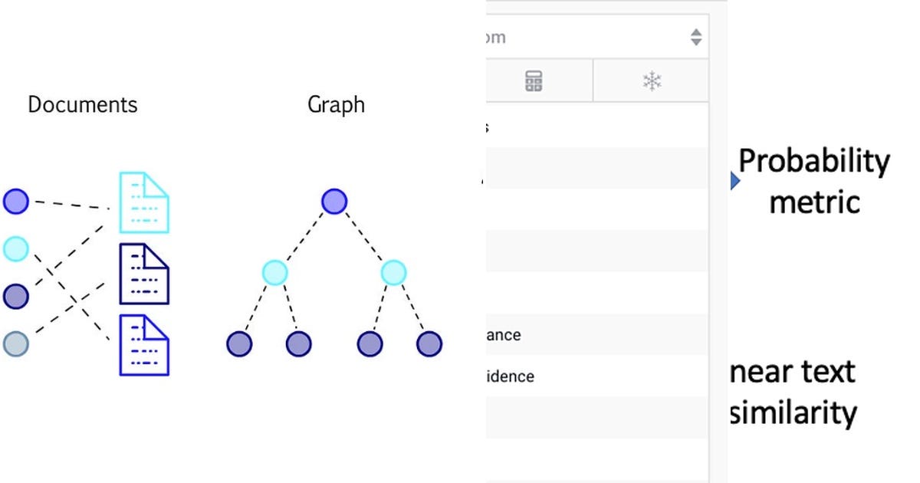
Task: Select the calculator icon tab
Action: coord(532,80)
